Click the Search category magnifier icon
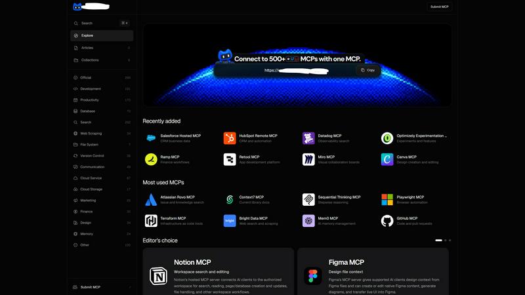 pos(75,123)
